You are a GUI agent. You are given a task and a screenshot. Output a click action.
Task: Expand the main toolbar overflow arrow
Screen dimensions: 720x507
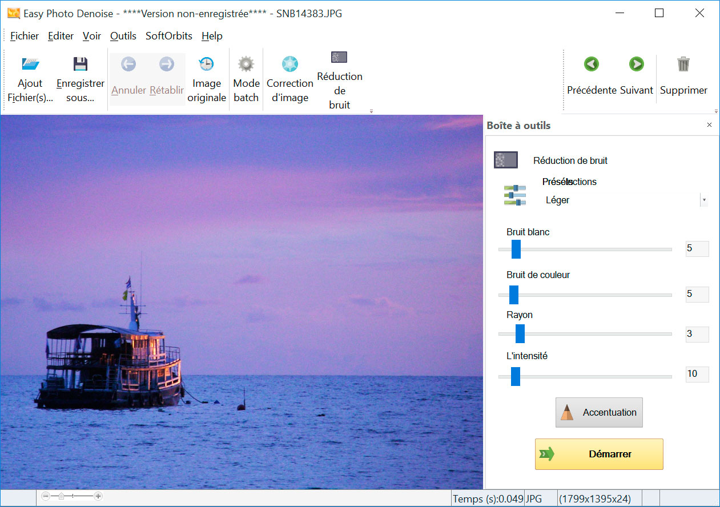coord(371,111)
